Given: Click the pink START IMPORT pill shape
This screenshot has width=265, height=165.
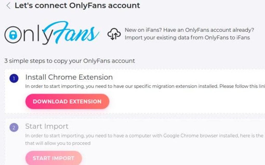Looking at the screenshot, I should coord(53,158).
